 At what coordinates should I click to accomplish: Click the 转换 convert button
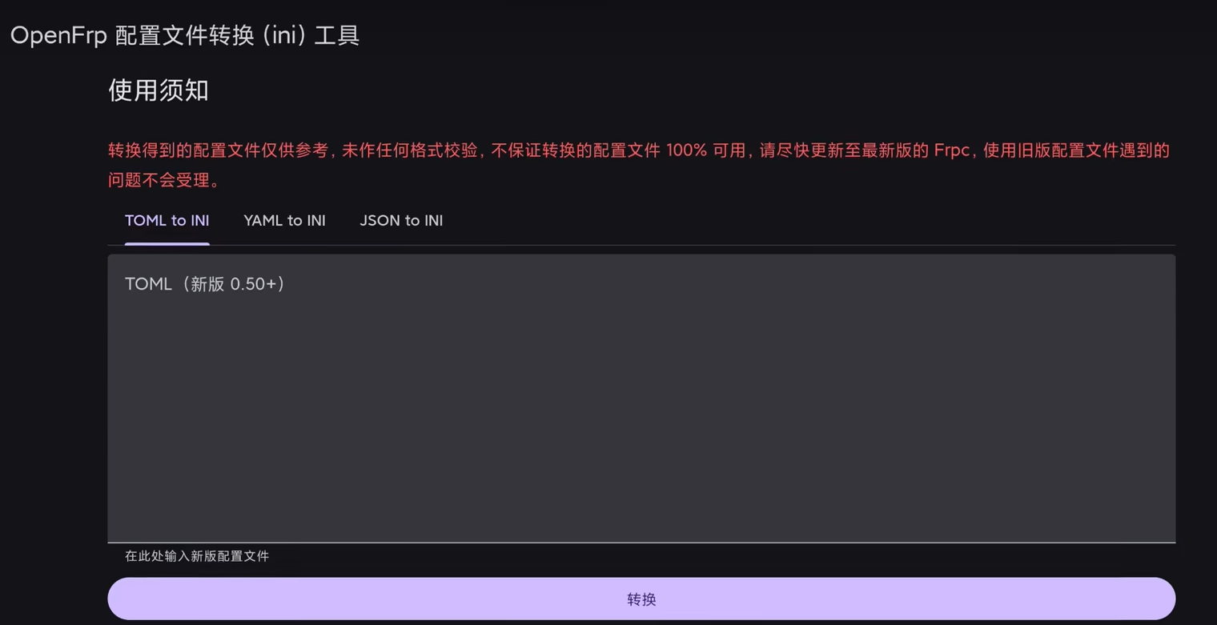(x=641, y=599)
